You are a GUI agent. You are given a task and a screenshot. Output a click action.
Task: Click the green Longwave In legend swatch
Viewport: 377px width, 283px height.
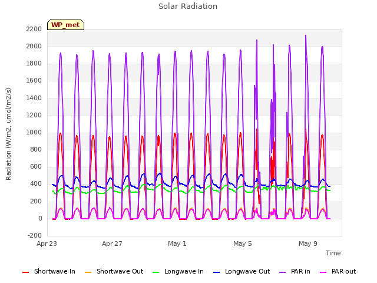click(156, 272)
